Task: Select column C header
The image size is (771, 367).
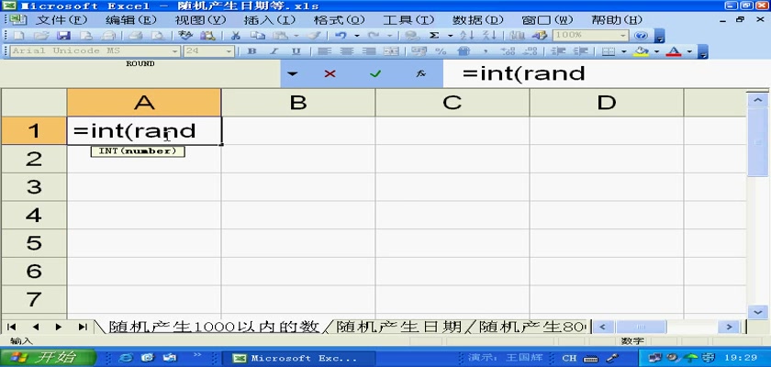Action: click(x=452, y=103)
